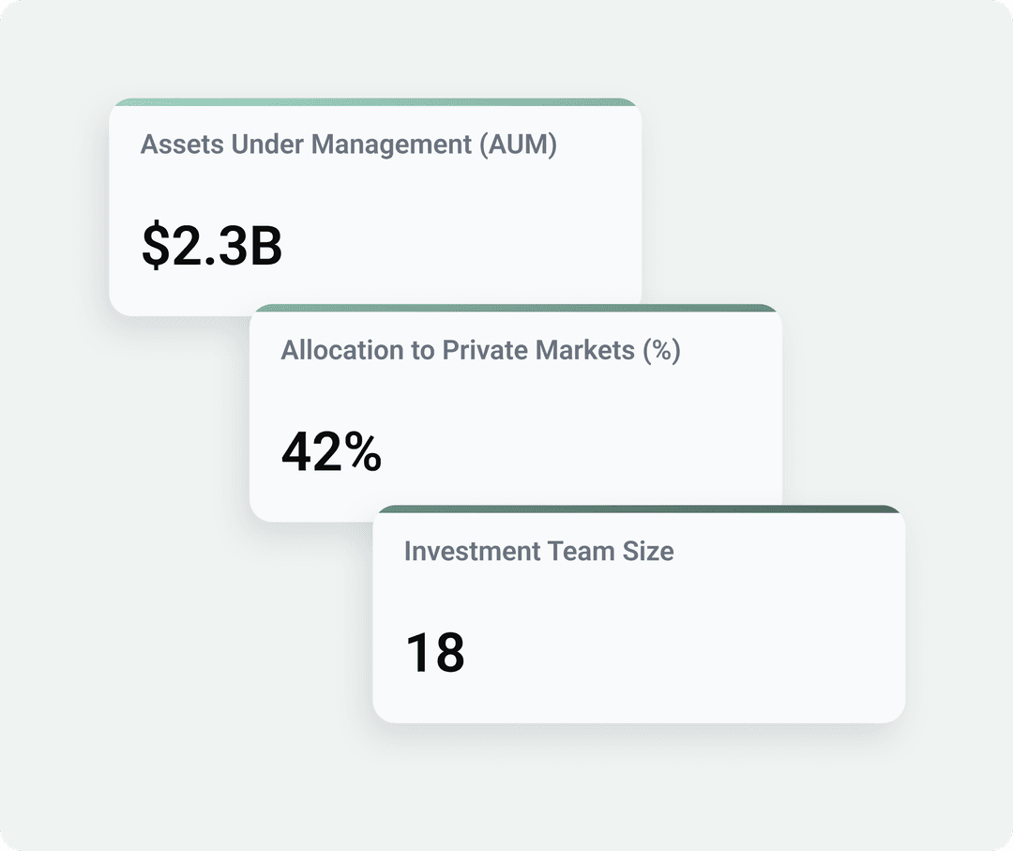This screenshot has width=1013, height=851.
Task: Click the dollar sign in $2.3B
Action: [x=153, y=246]
